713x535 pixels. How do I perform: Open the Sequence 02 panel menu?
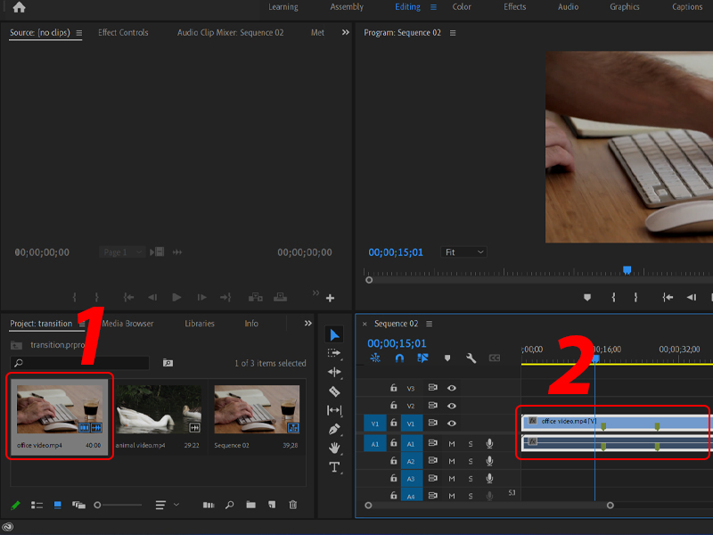pos(429,324)
